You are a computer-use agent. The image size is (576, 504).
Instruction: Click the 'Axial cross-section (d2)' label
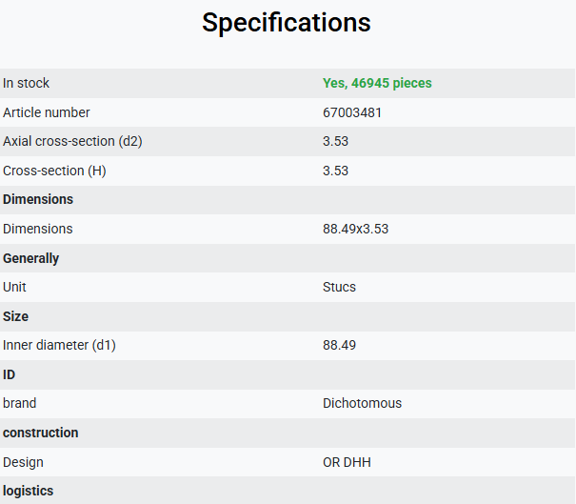point(72,142)
